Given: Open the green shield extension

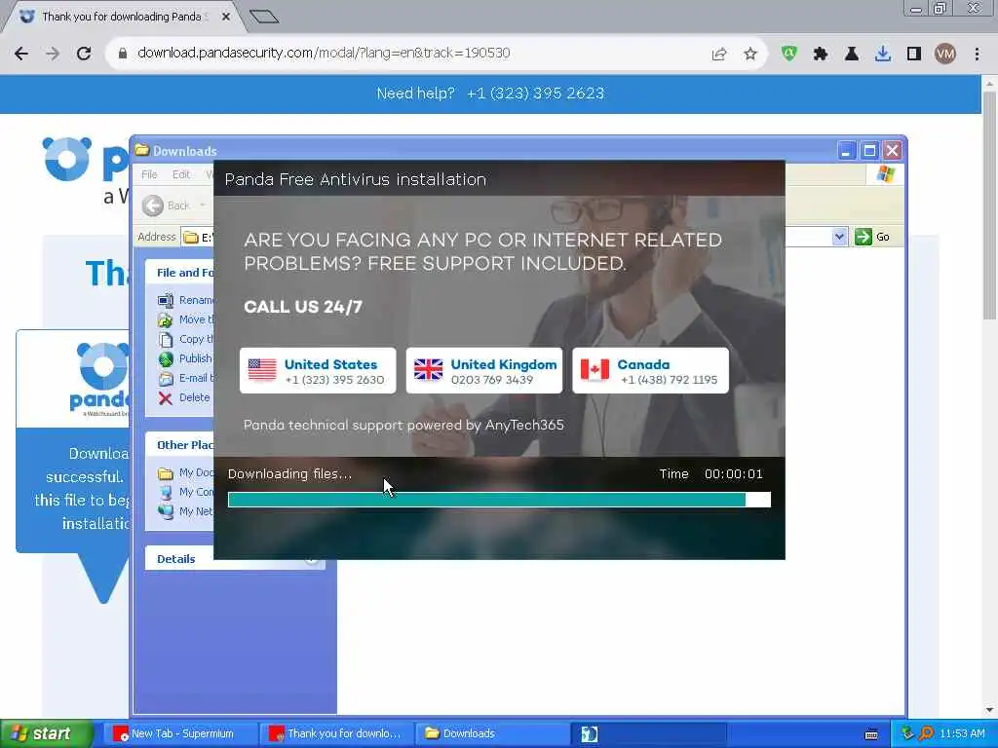Looking at the screenshot, I should pyautogui.click(x=789, y=55).
